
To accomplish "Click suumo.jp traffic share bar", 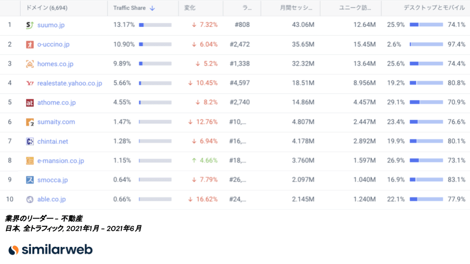I will (x=155, y=25).
